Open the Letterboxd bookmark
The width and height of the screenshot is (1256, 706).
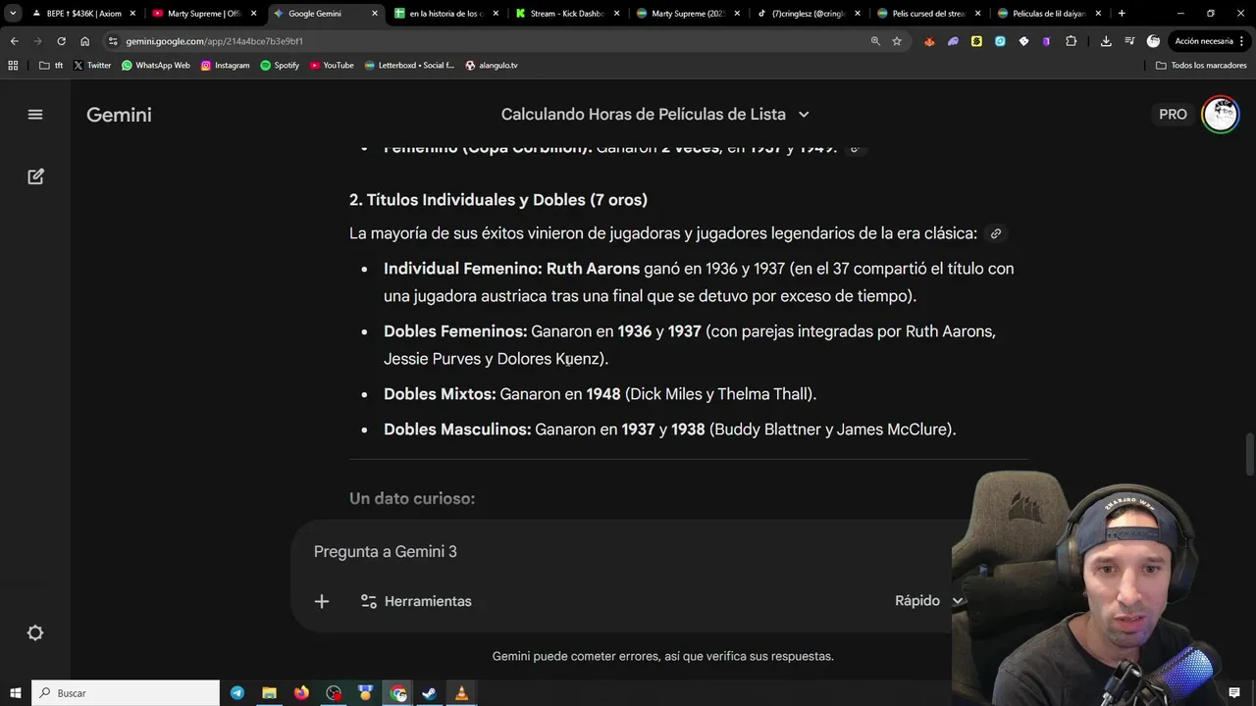point(409,65)
